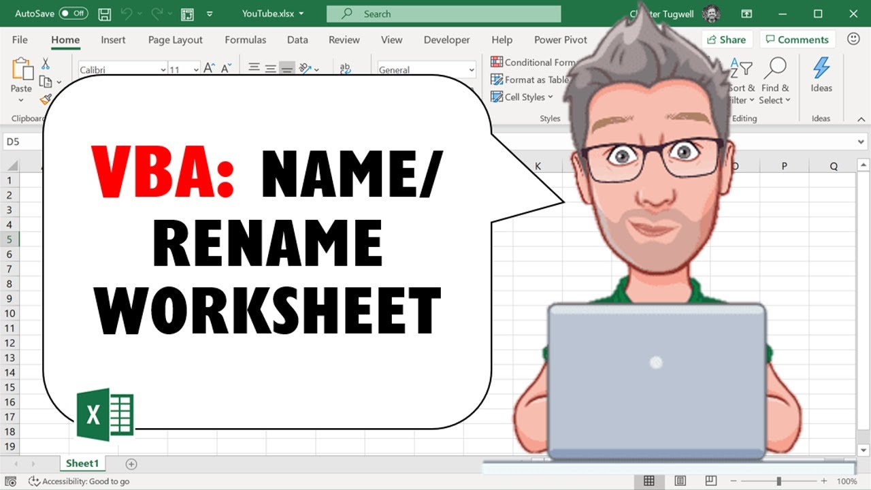Click the Redo arrow icon
The width and height of the screenshot is (871, 490).
coord(158,14)
